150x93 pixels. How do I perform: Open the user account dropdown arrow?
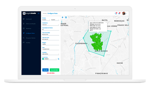[126, 14]
